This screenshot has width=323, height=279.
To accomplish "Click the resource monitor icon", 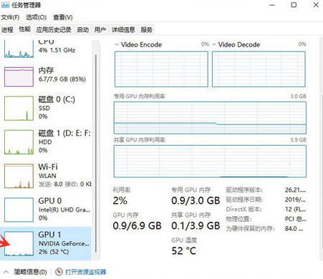I will click(x=59, y=272).
